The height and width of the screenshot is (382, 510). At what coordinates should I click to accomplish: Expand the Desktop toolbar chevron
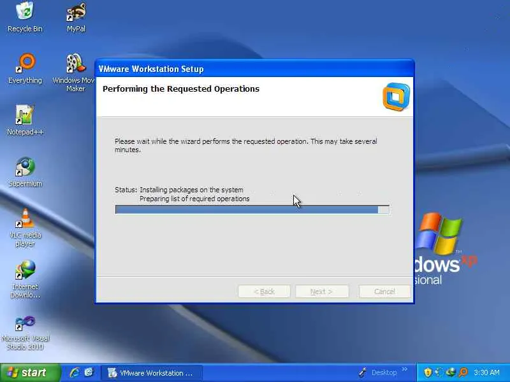tap(405, 369)
